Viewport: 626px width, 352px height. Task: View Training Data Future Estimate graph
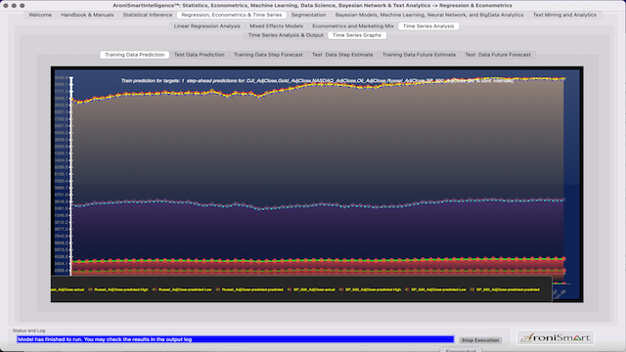pyautogui.click(x=419, y=55)
